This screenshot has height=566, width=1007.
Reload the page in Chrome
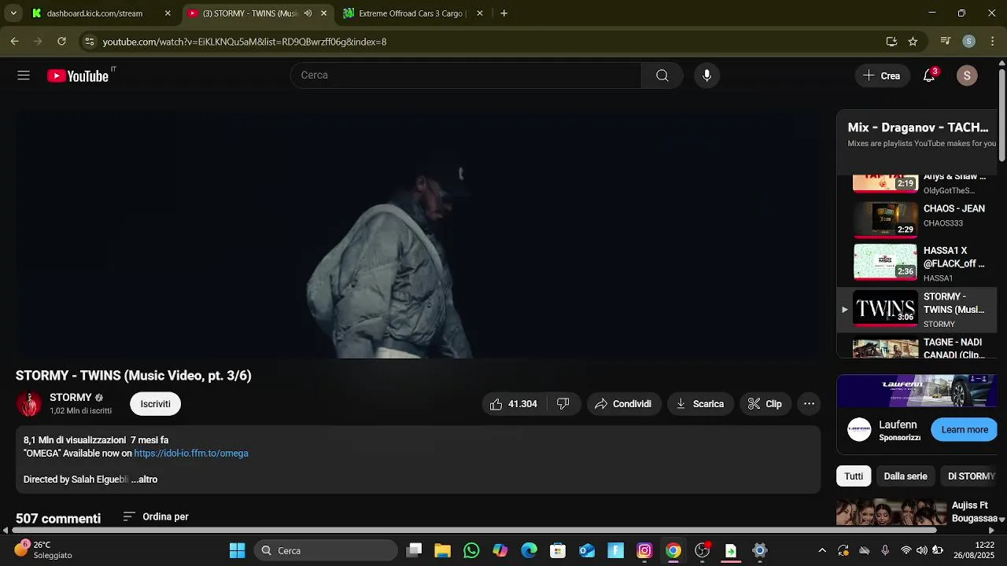pos(61,42)
